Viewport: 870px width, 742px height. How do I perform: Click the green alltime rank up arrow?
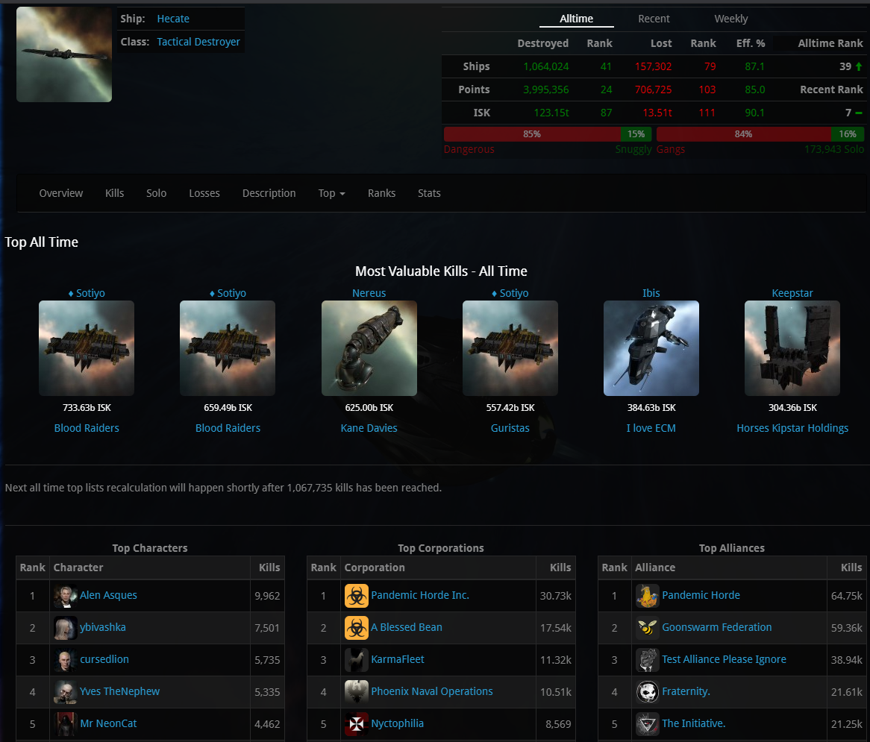tap(859, 66)
